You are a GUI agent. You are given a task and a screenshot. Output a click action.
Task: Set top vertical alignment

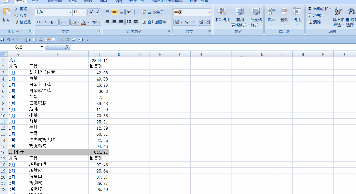point(107,12)
